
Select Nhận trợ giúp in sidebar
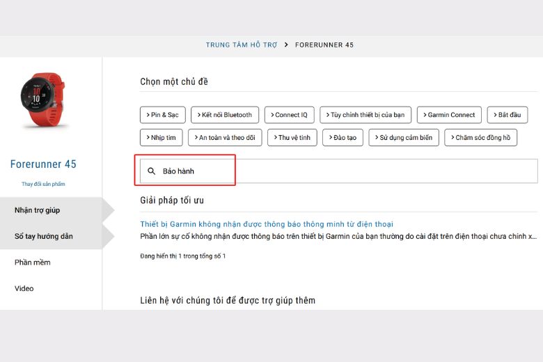[x=51, y=210]
